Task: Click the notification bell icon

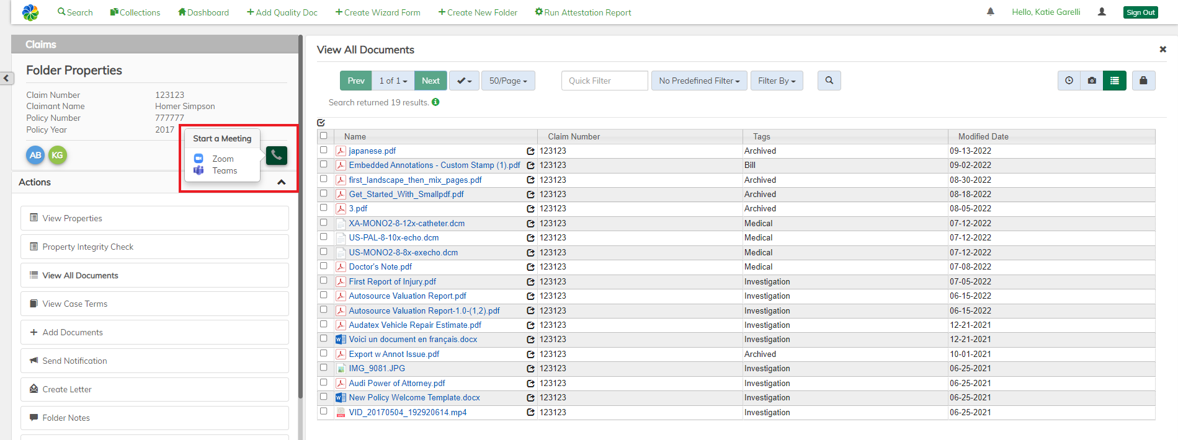Action: coord(991,12)
